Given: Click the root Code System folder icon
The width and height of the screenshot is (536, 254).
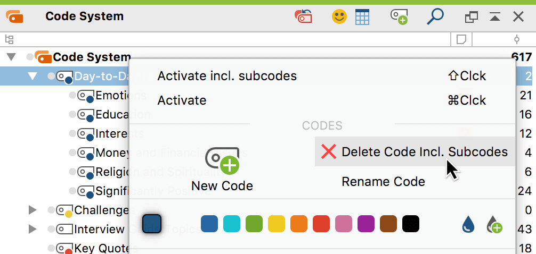Looking at the screenshot, I should pos(43,57).
